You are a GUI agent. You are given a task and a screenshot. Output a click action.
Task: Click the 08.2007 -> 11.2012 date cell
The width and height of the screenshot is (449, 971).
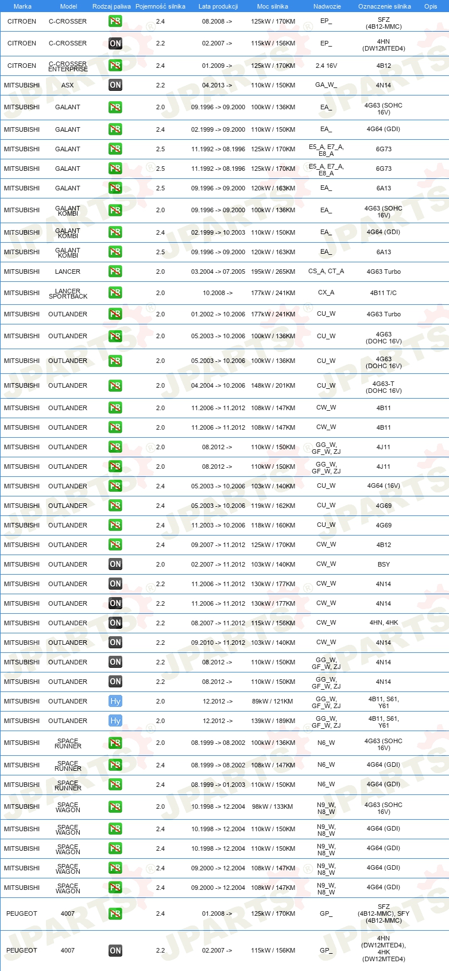click(218, 623)
